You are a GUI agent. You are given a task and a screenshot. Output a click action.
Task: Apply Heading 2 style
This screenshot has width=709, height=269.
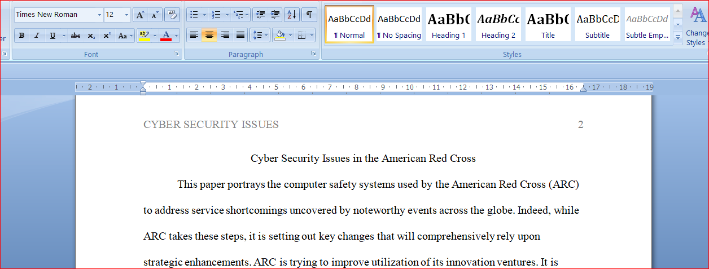[x=498, y=24]
